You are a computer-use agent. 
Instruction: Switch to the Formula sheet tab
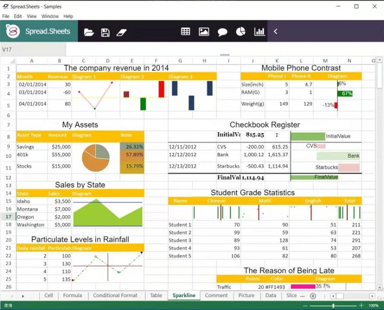73,295
